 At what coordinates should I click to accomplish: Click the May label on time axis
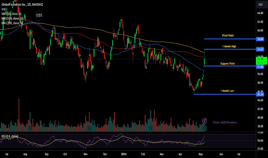point(201,154)
